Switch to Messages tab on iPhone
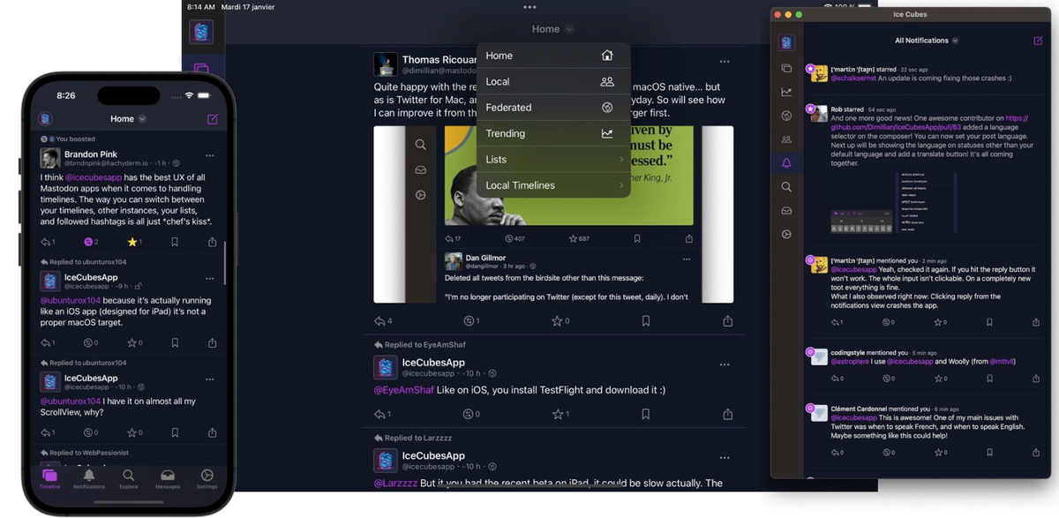The height and width of the screenshot is (518, 1059). tap(168, 479)
